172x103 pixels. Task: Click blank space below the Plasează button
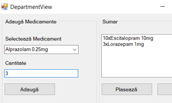tap(127, 99)
